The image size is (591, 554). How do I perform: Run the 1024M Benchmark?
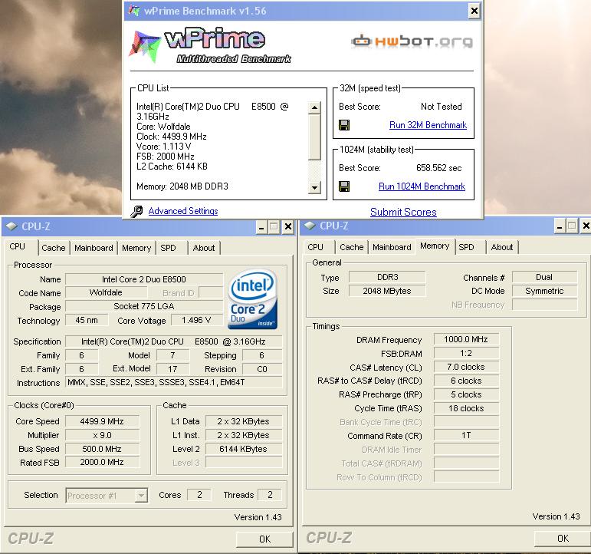point(422,186)
